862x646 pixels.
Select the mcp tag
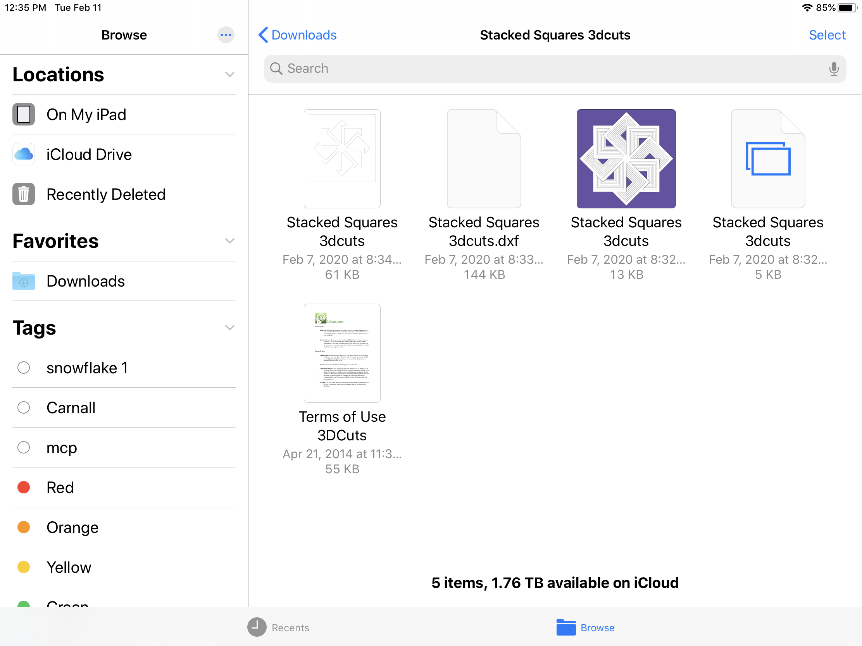click(x=62, y=447)
